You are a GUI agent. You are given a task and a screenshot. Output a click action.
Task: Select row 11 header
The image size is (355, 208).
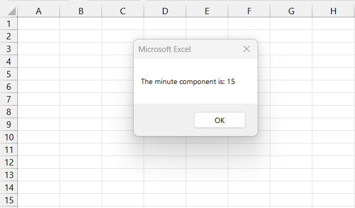8,150
